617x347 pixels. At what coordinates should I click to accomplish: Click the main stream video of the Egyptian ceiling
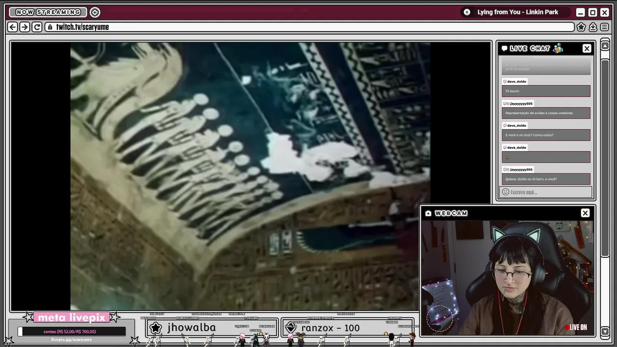[250, 176]
